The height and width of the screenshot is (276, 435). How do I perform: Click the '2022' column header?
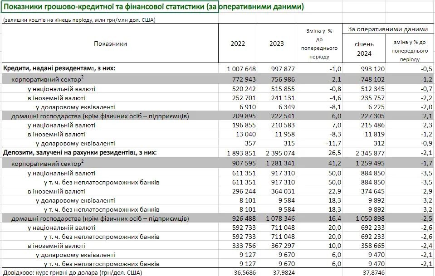pyautogui.click(x=238, y=44)
